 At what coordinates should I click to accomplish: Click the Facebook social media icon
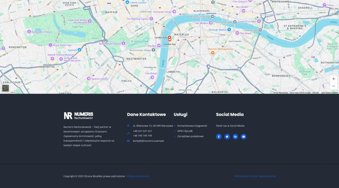(219, 137)
